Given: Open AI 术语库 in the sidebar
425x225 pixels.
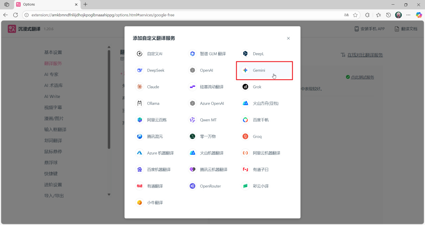Looking at the screenshot, I should (53, 85).
